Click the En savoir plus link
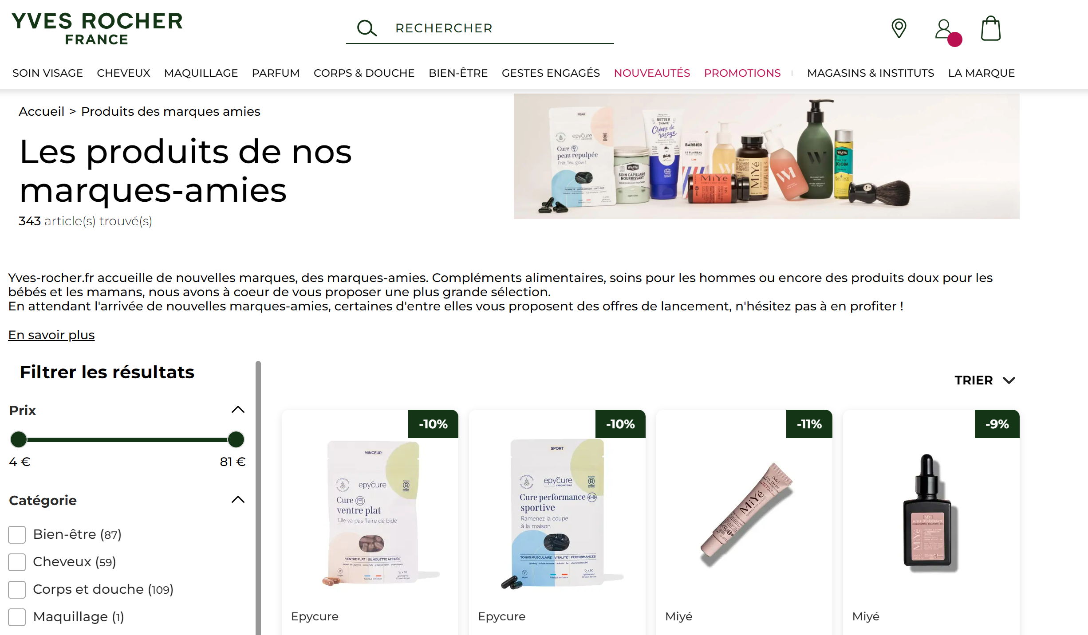This screenshot has width=1088, height=635. [x=51, y=335]
